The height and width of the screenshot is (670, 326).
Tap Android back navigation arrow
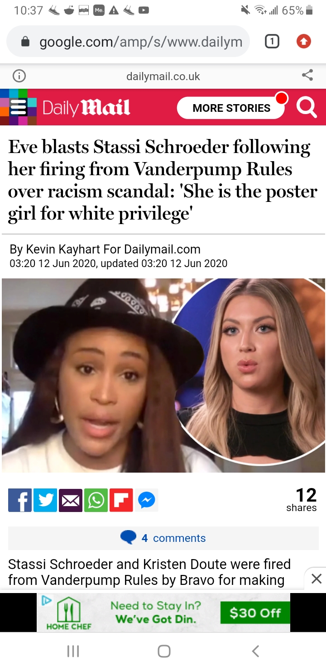click(255, 651)
